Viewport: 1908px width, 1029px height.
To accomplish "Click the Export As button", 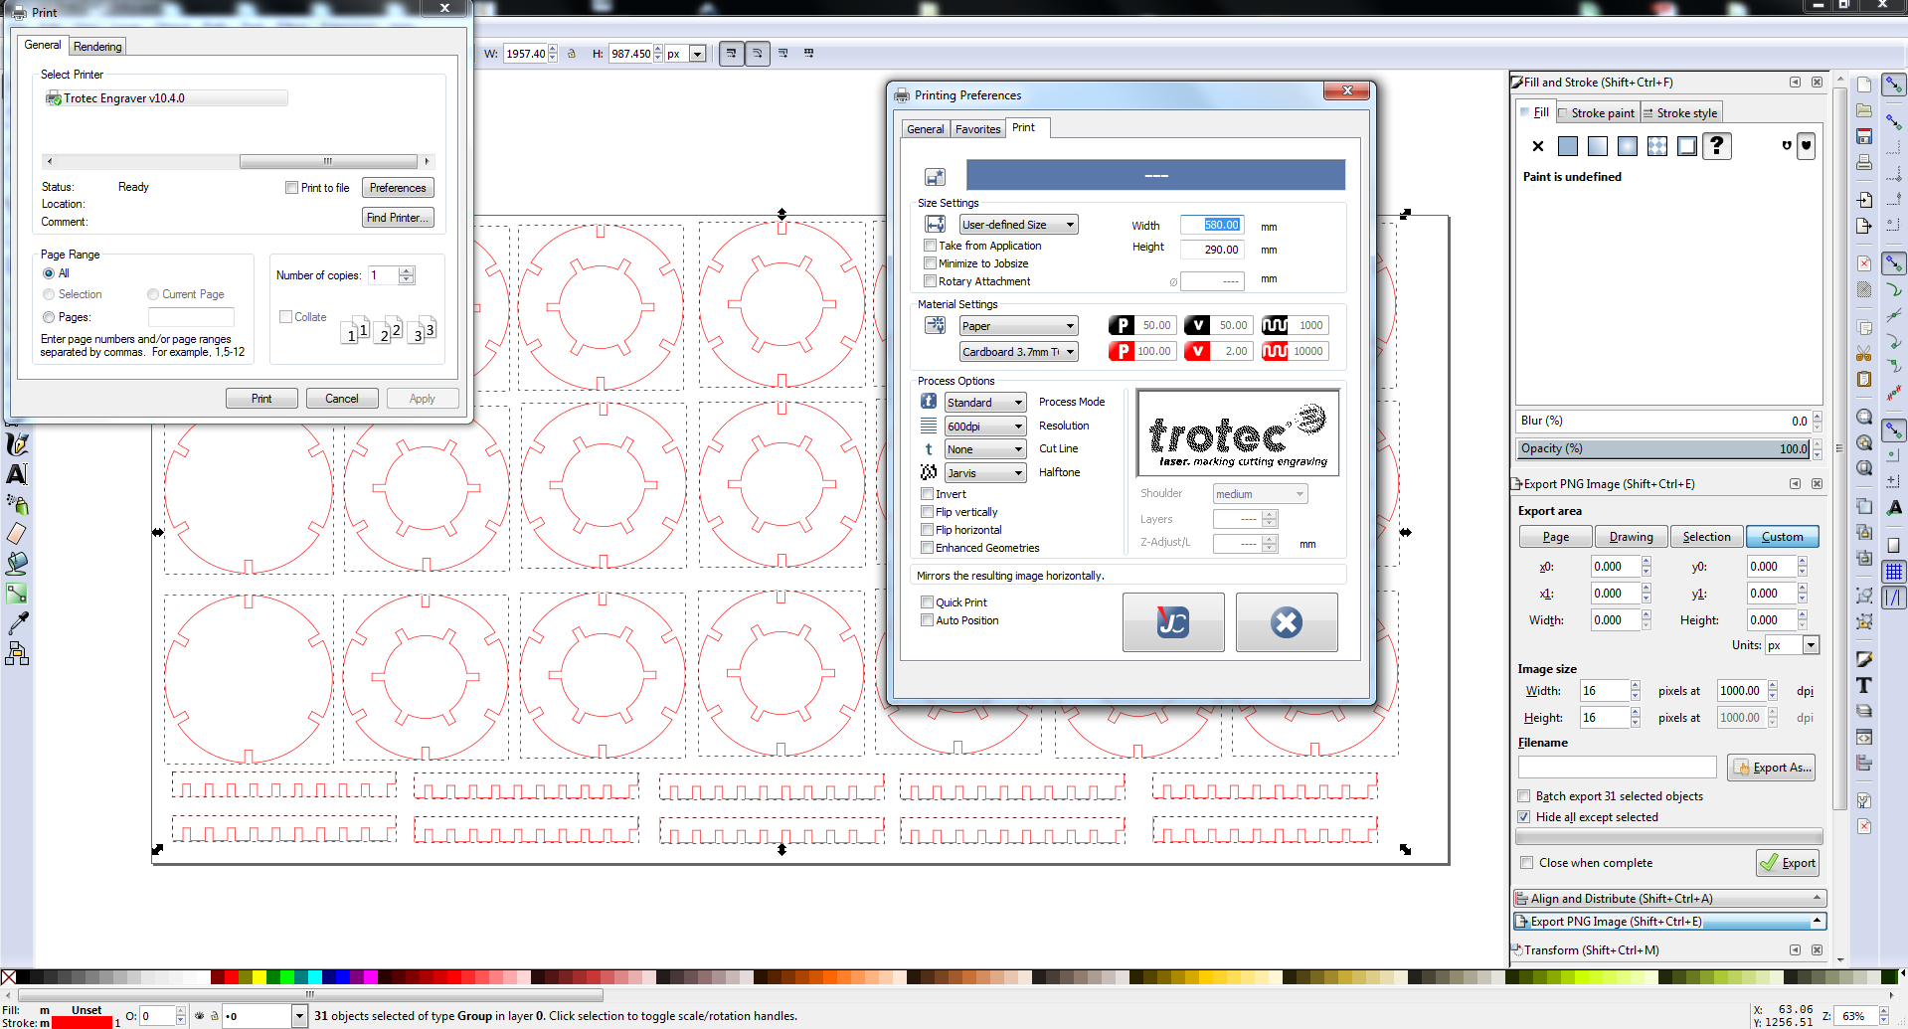I will [x=1773, y=768].
